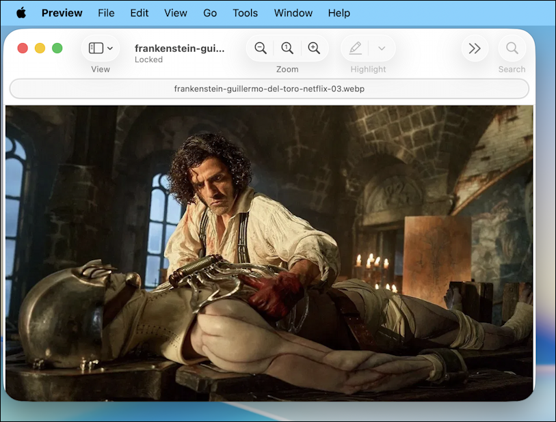
Task: Click the frankenstein webp filename bar
Action: coord(269,89)
